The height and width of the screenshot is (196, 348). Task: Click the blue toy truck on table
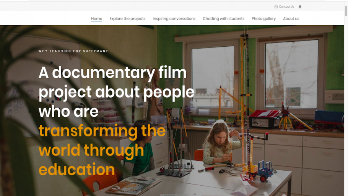[x=265, y=171]
